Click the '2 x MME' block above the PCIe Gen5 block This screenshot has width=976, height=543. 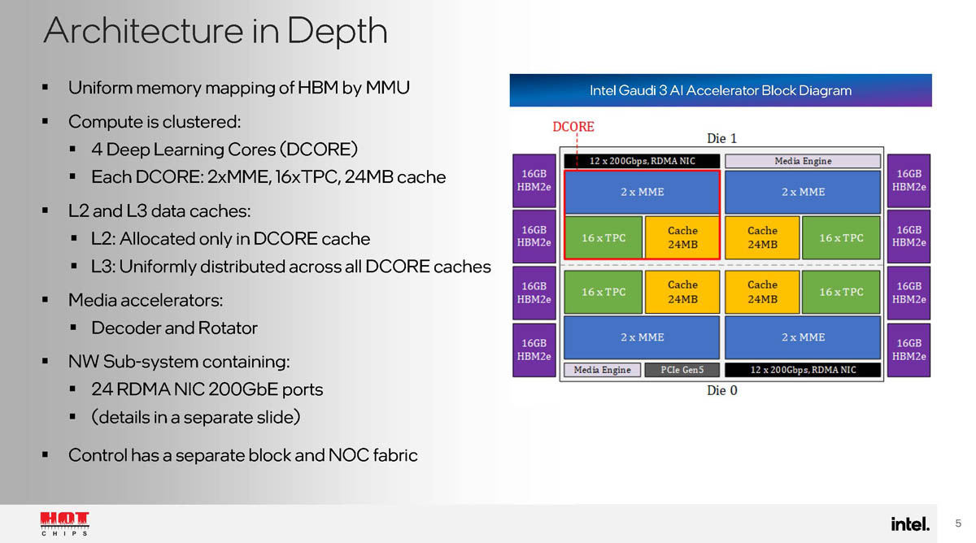click(643, 337)
